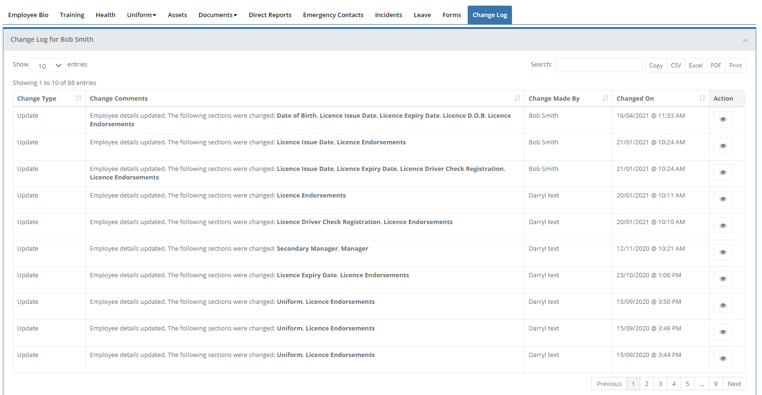Viewport: 762px width, 395px height.
Task: View details of the 15/09/2020 3:49 PM change
Action: (723, 332)
